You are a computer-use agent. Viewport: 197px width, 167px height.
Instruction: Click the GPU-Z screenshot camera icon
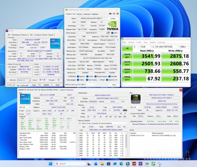click(x=110, y=14)
